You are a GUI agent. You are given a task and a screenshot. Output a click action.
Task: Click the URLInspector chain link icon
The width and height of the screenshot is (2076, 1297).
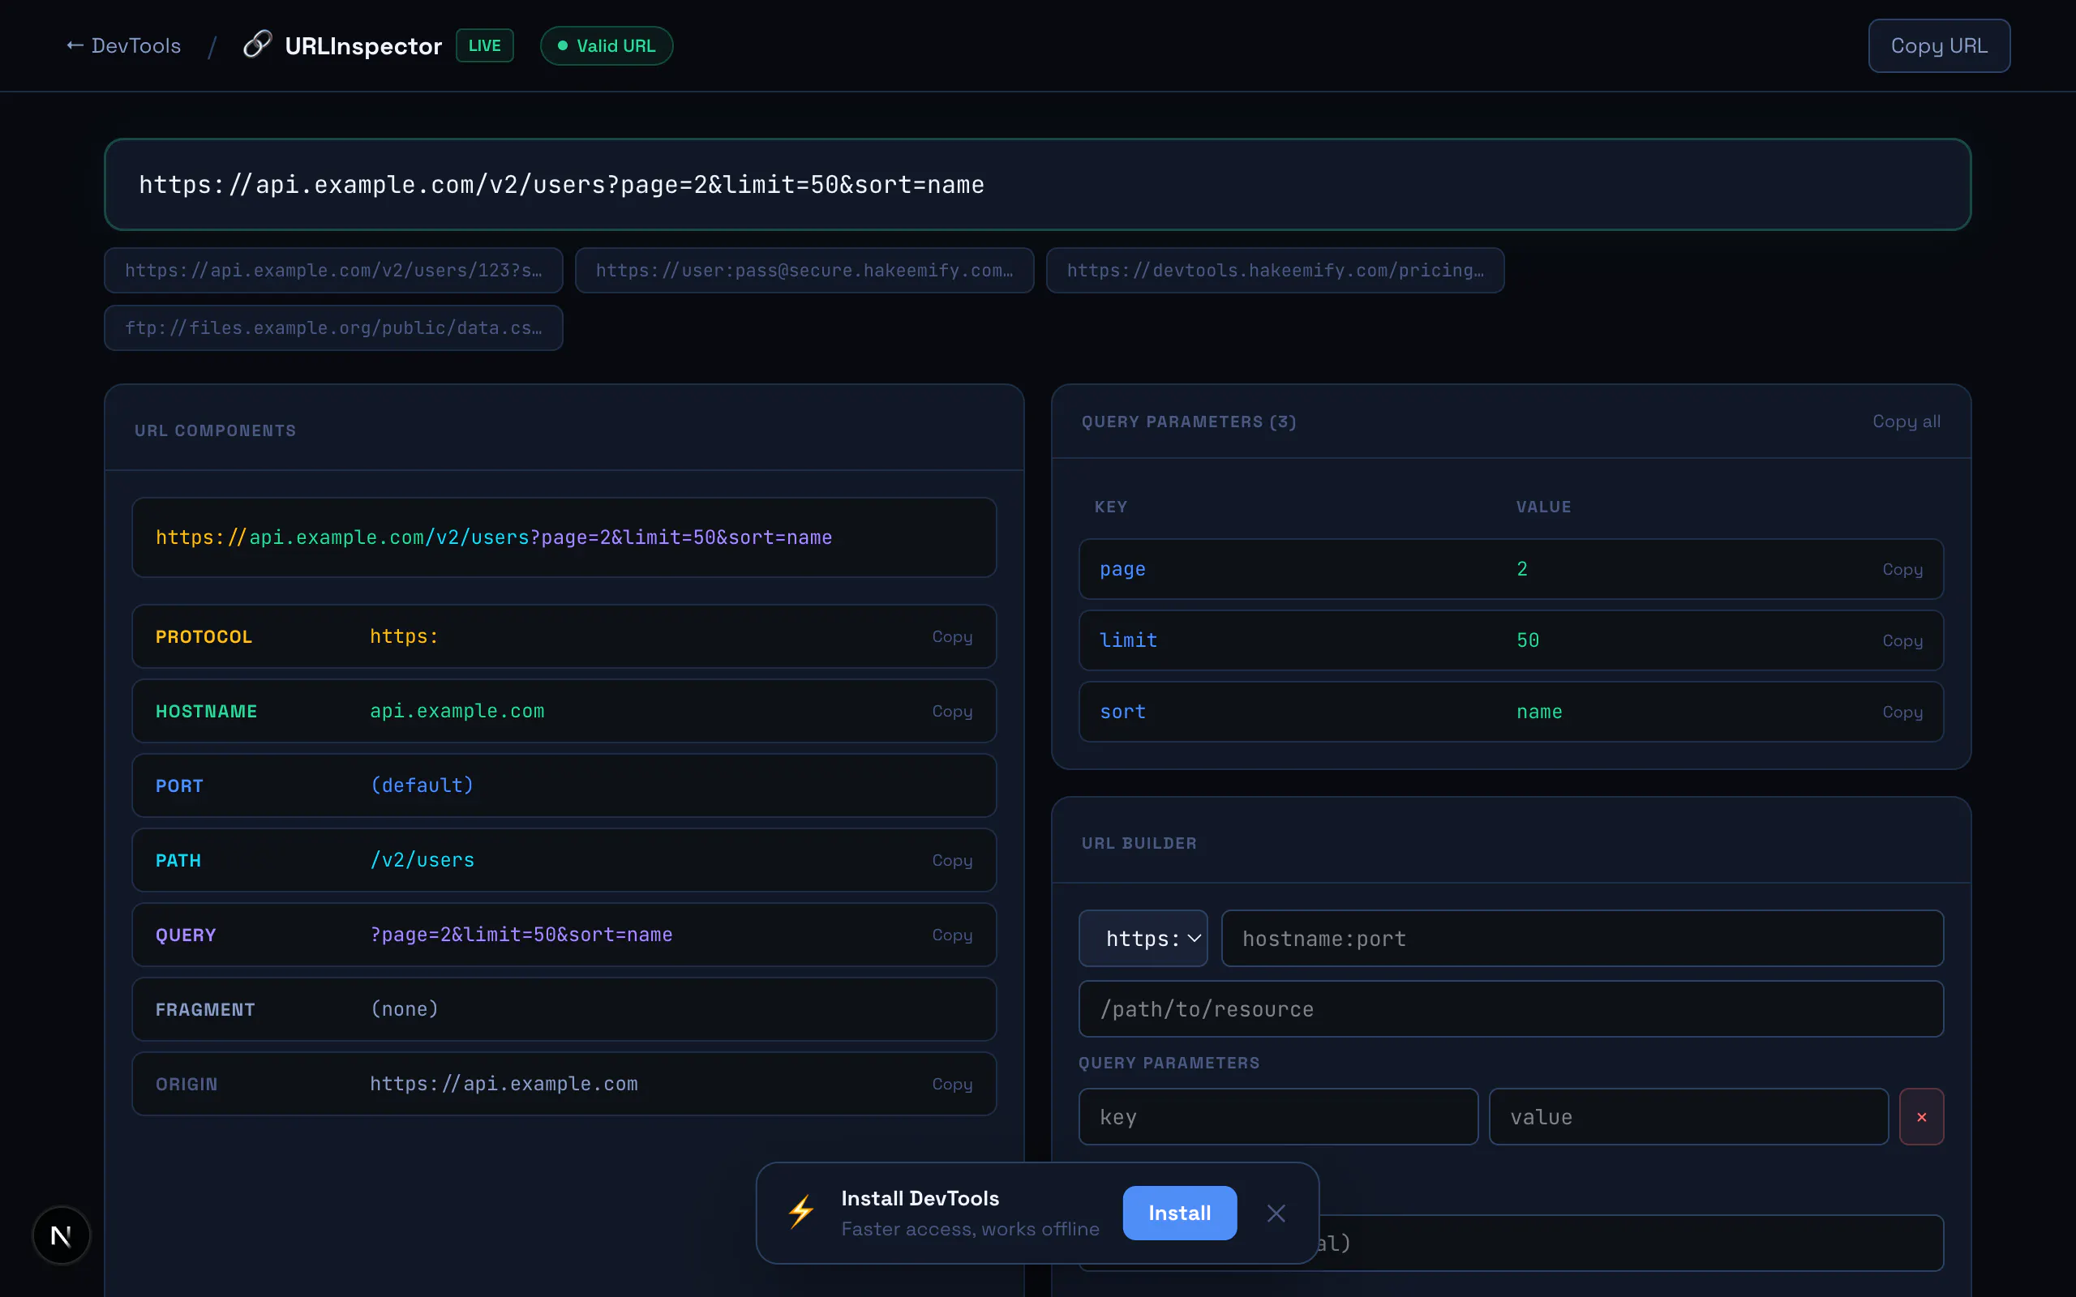click(x=256, y=45)
